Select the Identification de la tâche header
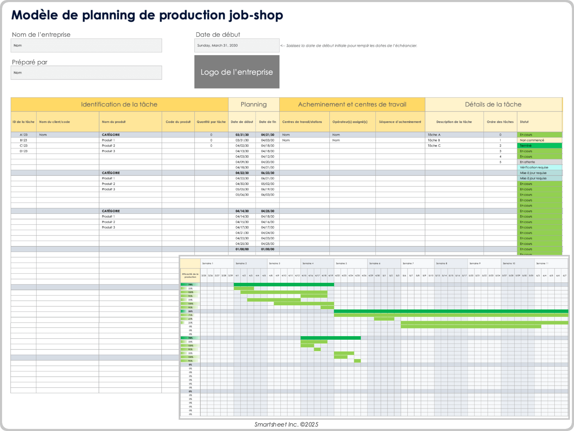Image resolution: width=574 pixels, height=431 pixels. tap(119, 104)
